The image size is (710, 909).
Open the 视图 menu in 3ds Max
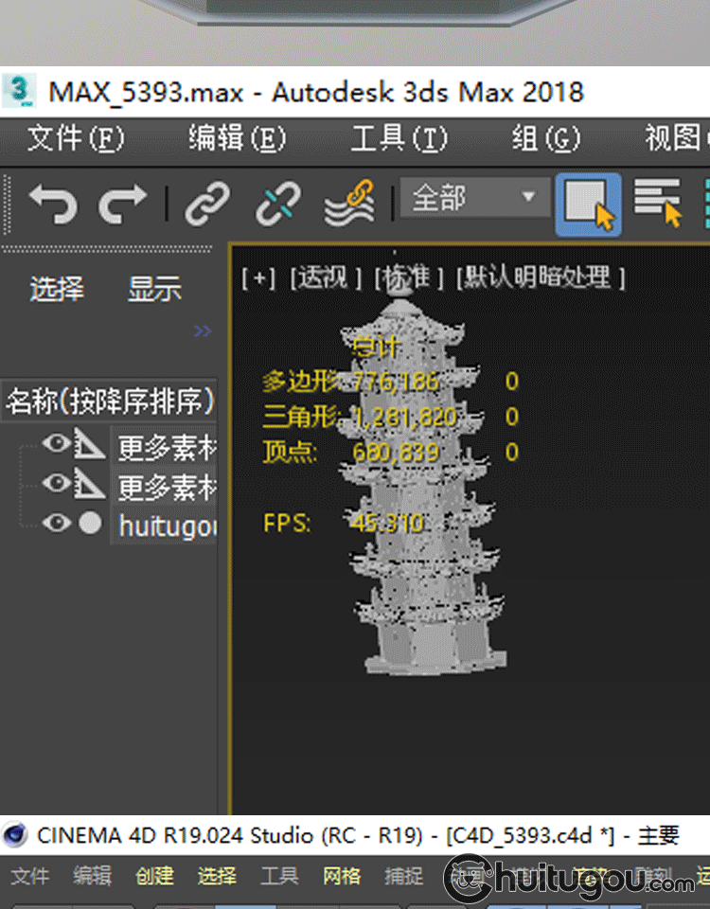tap(676, 138)
